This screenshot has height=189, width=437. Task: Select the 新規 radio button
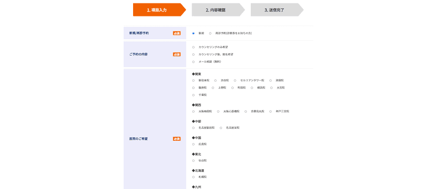(x=193, y=33)
